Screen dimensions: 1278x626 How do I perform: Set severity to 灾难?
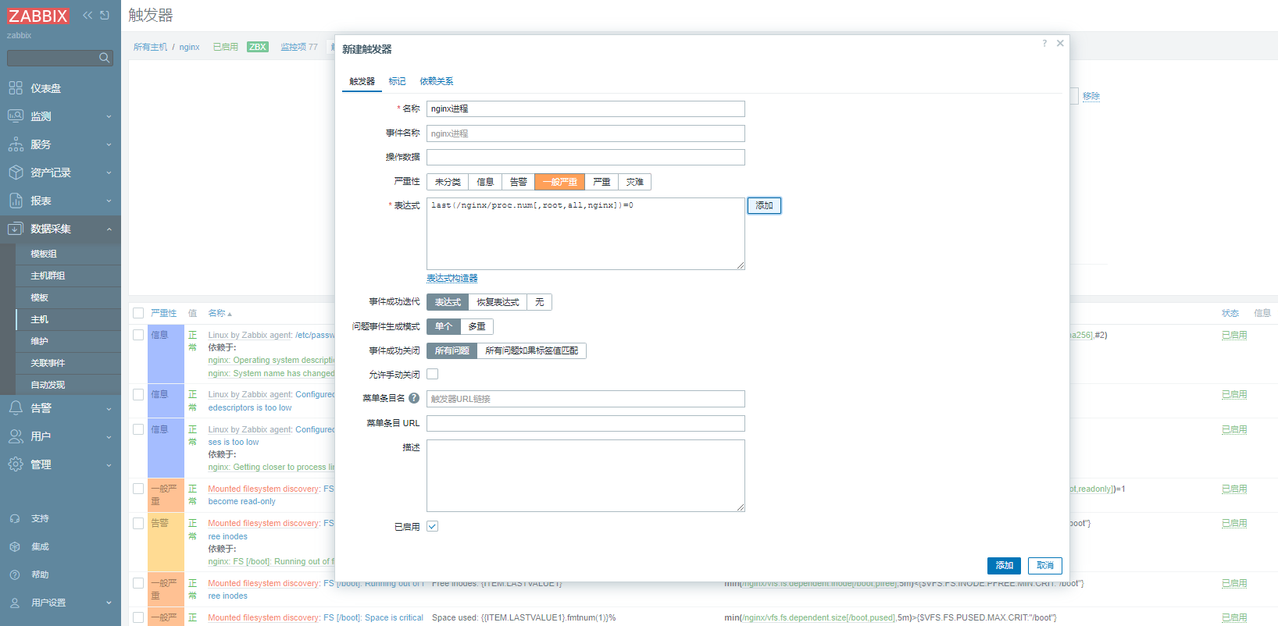(634, 182)
